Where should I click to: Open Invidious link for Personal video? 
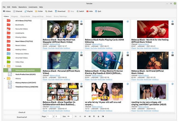click(67, 80)
